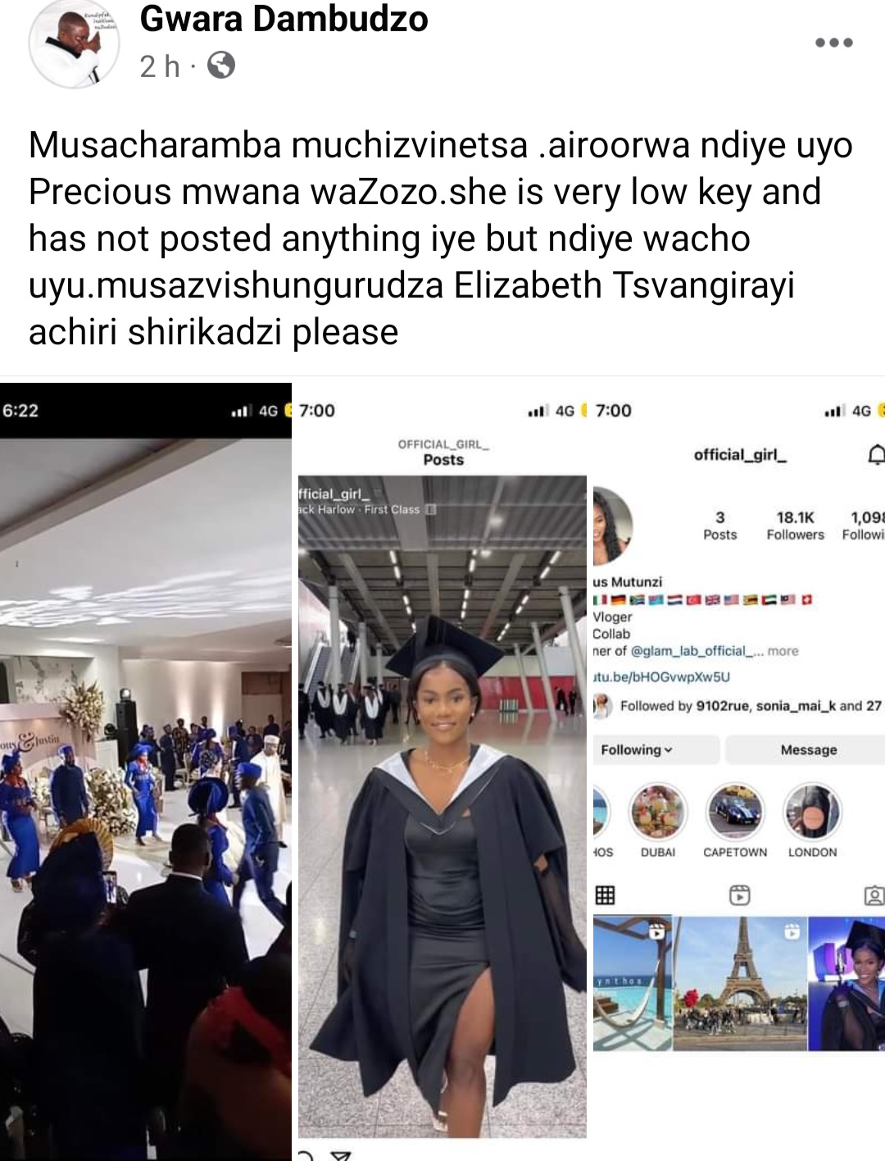Image resolution: width=885 pixels, height=1161 pixels.
Task: Open Gwara Dambudzo's profile name link
Action: click(284, 19)
